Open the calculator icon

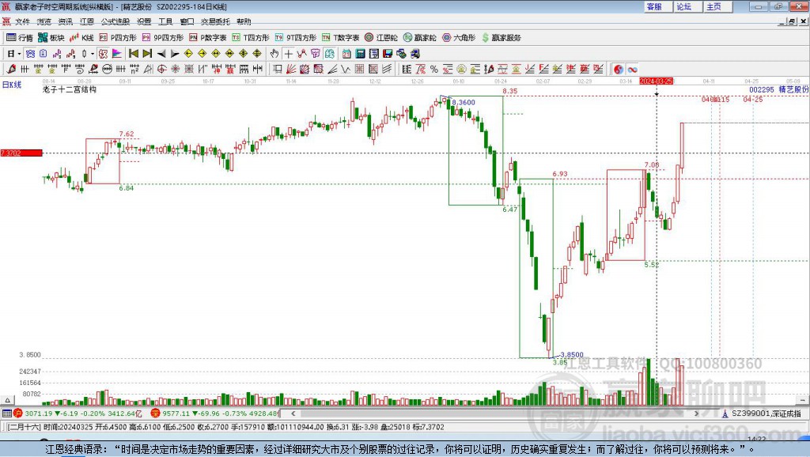pos(360,54)
